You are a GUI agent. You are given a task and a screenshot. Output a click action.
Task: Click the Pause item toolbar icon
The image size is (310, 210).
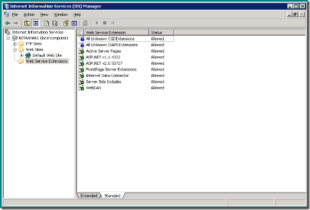click(113, 23)
